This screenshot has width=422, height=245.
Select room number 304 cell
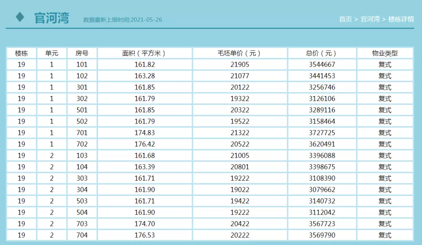coord(82,190)
